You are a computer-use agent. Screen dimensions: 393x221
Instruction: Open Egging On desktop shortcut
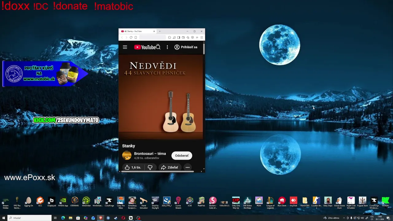[x=29, y=203]
